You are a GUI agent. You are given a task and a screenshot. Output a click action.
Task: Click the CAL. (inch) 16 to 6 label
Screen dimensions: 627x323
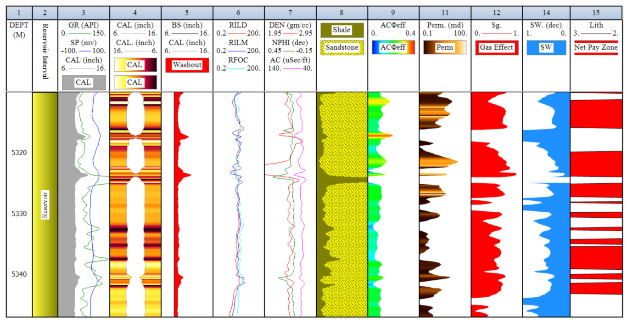135,42
